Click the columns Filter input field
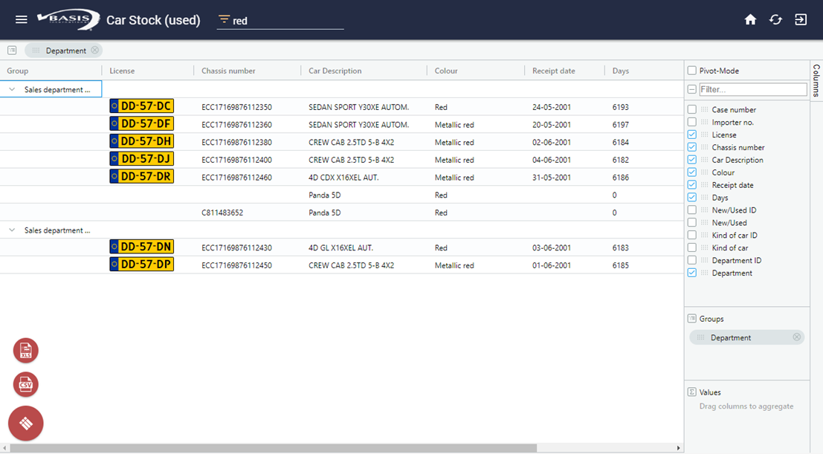 pyautogui.click(x=753, y=89)
